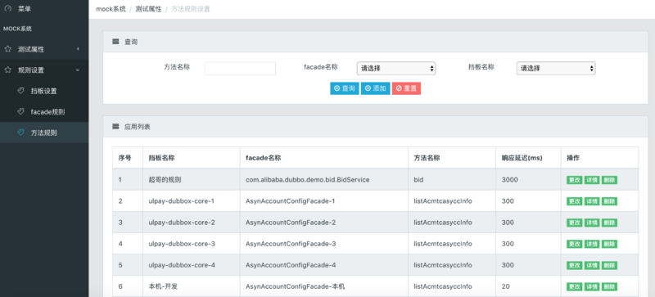Click mock系统 in the breadcrumb
The image size is (655, 297).
point(111,9)
